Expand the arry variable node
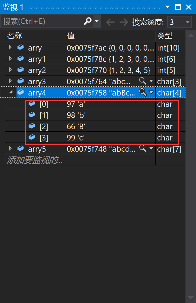 click(x=11, y=47)
